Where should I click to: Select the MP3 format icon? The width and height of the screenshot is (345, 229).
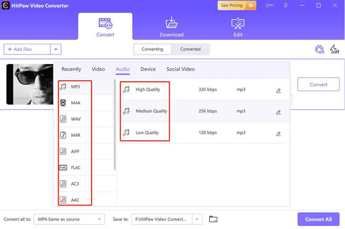pos(63,87)
